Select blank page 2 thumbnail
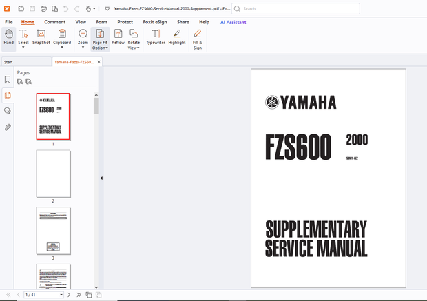Viewport: 427px width, 301px height. pyautogui.click(x=53, y=174)
